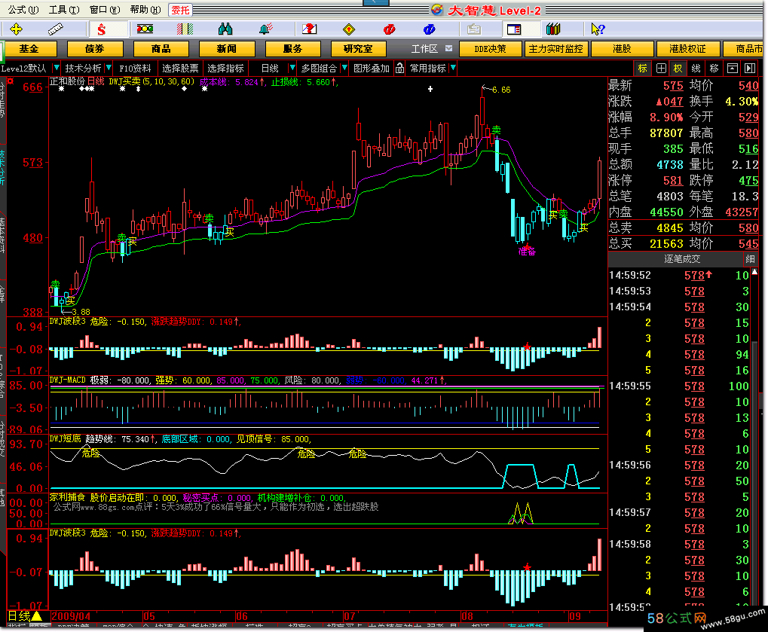Open the chart with question mark icon

point(310,29)
